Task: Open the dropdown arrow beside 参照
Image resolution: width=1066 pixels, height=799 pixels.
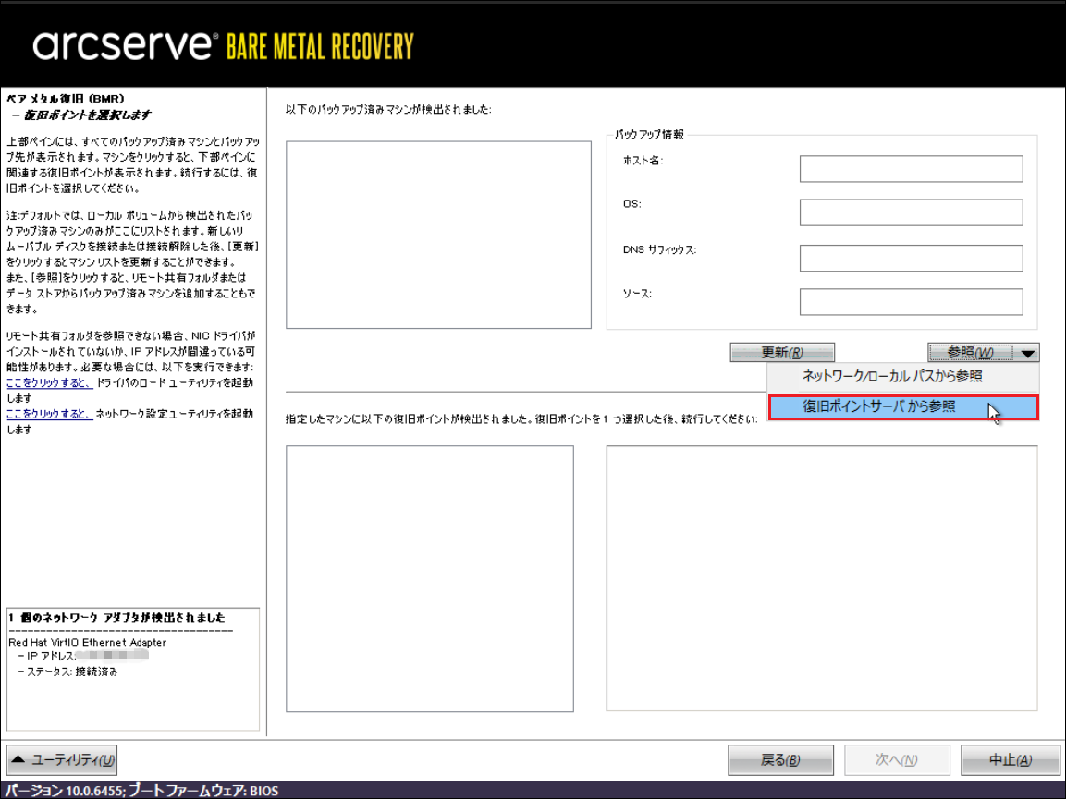Action: (1029, 352)
